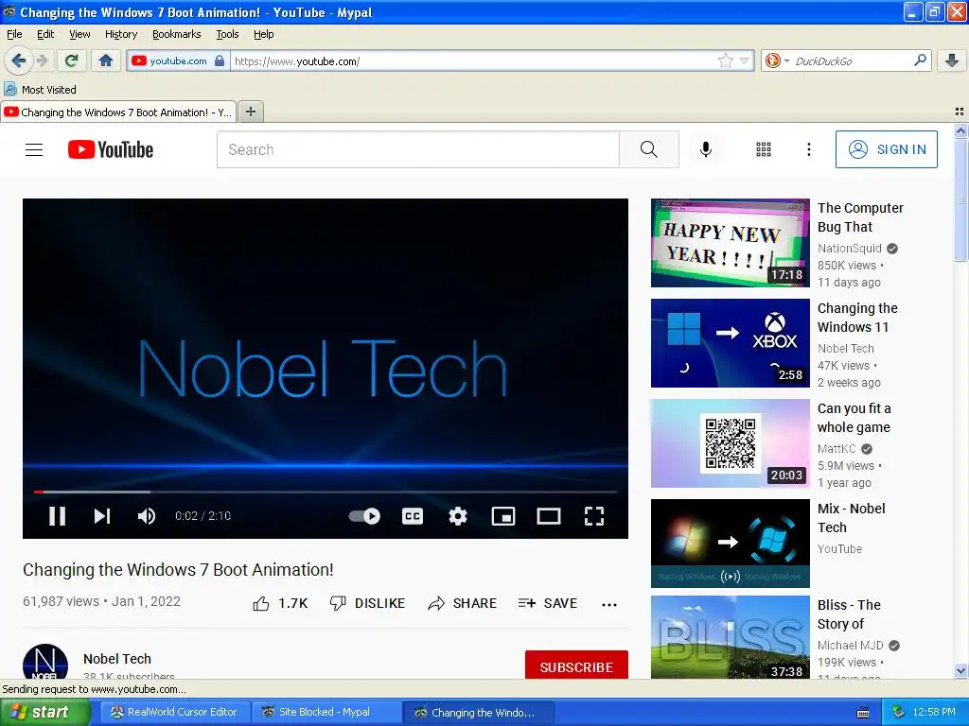
Task: Open a new tab with plus button
Action: click(251, 112)
